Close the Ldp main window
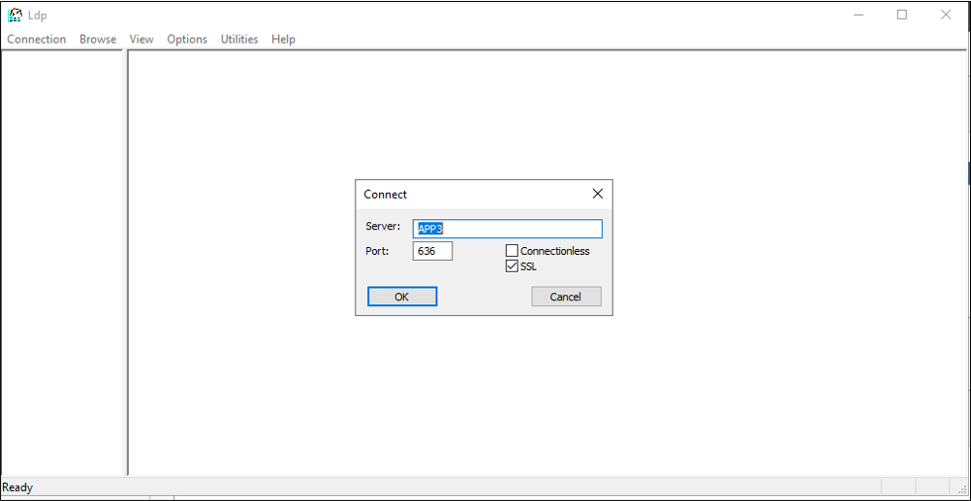 pos(946,15)
